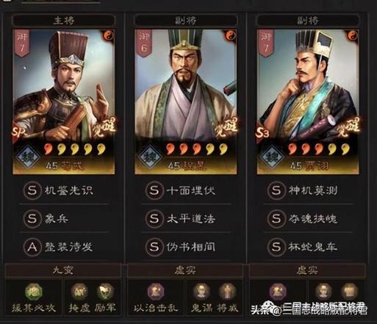Click the 掩虚 war book icon
377x324 pixels.
[x=79, y=292]
